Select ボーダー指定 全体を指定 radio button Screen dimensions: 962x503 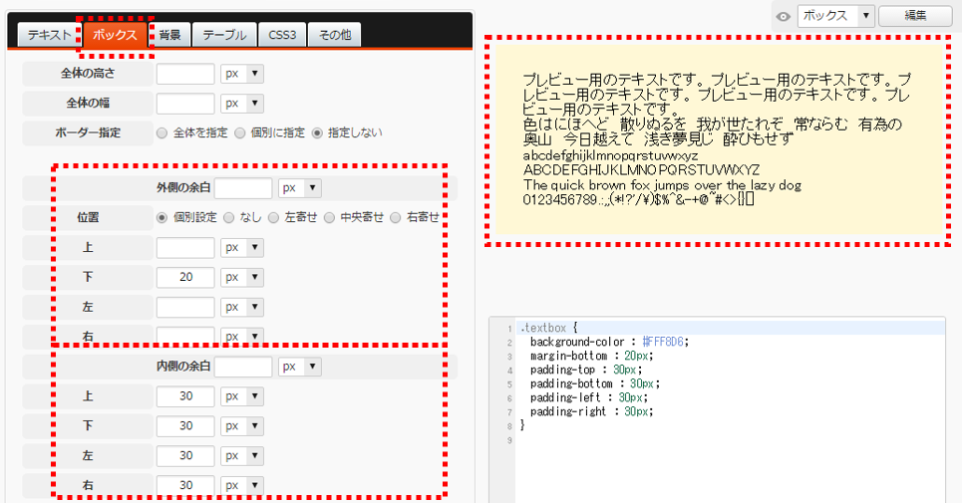(161, 132)
